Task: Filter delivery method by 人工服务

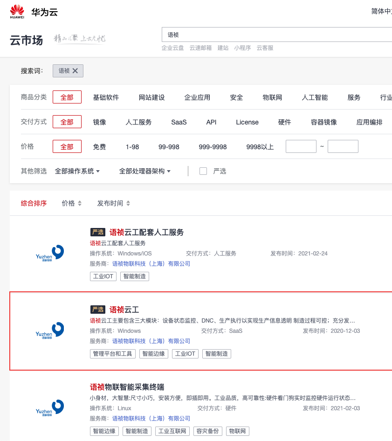Action: click(138, 122)
